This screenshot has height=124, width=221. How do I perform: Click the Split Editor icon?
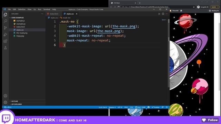pos(163,14)
